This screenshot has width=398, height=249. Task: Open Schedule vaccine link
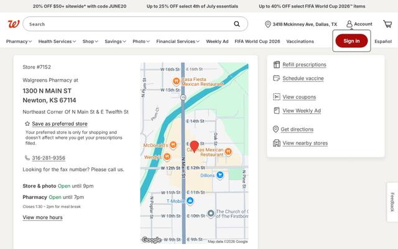point(303,78)
